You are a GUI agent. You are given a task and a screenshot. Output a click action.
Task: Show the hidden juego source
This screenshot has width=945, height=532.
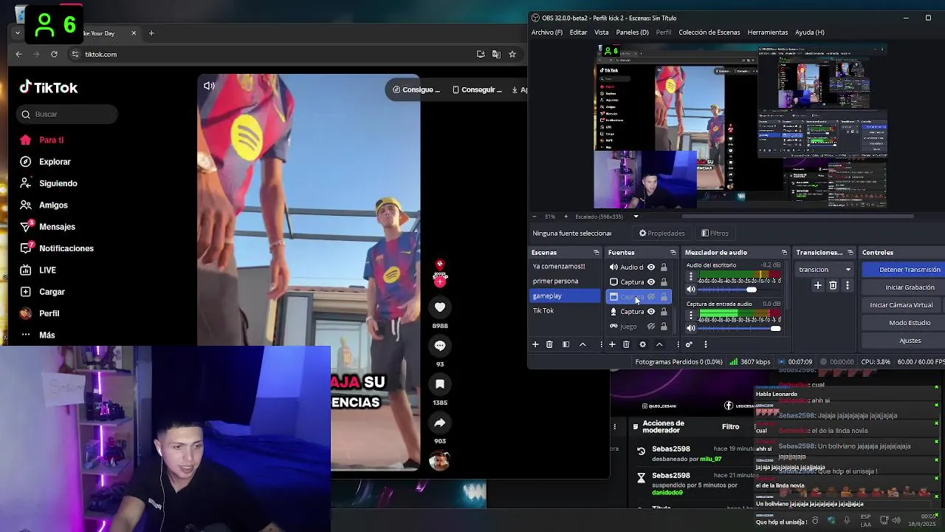pyautogui.click(x=651, y=327)
